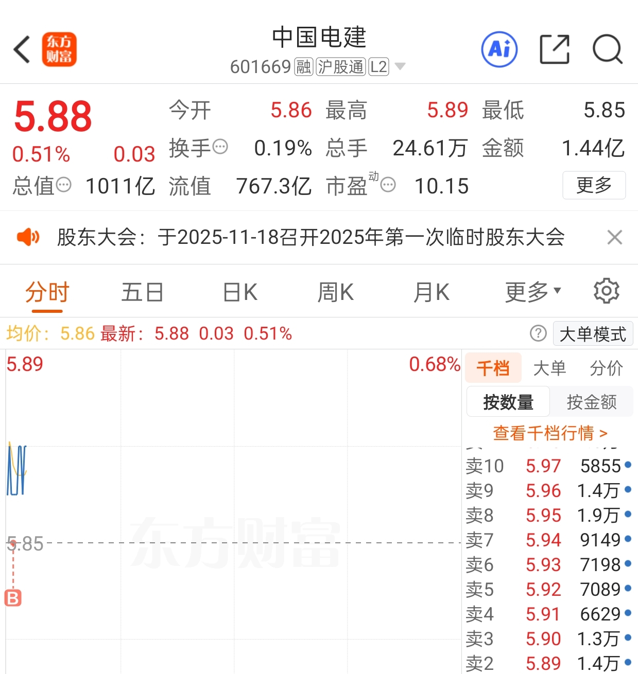Tap the 流值 767.3亿 value
Screen dimensions: 638x674
(273, 186)
